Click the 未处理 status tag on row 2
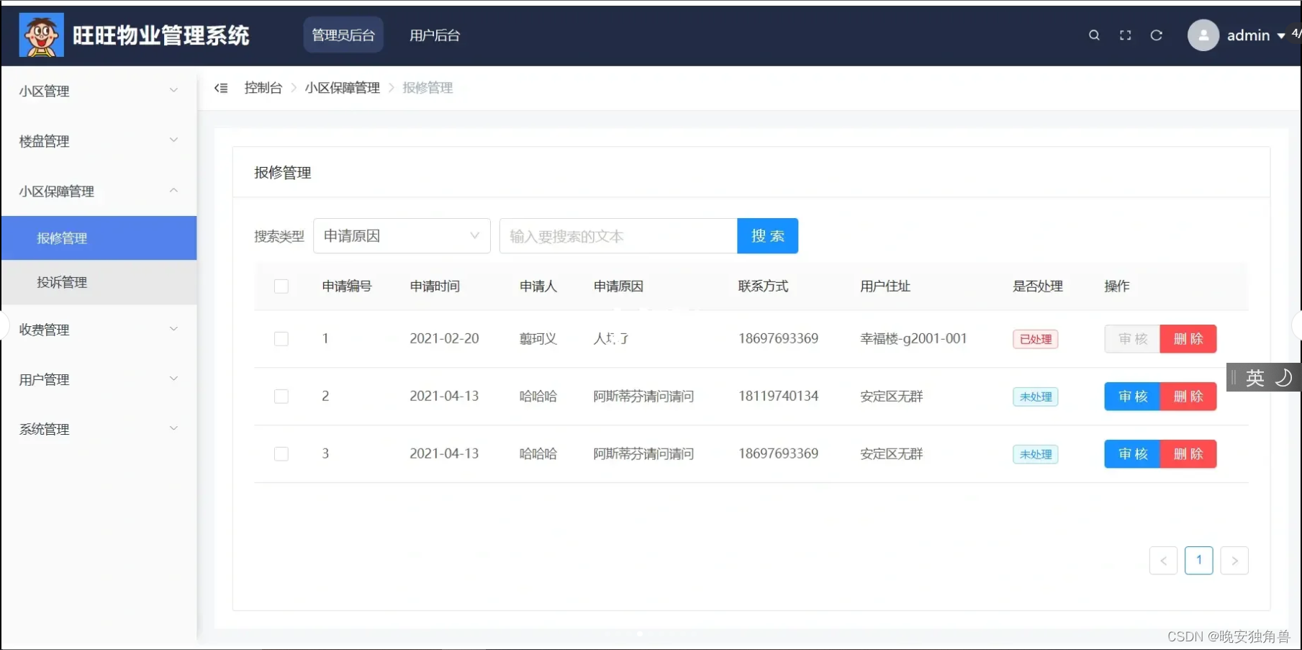The image size is (1302, 650). click(1035, 396)
